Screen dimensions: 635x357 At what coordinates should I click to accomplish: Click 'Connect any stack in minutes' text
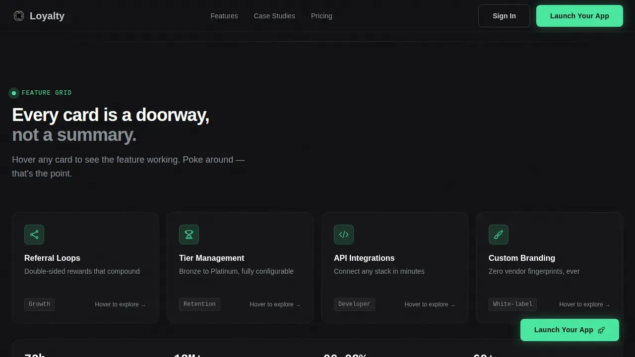379,271
